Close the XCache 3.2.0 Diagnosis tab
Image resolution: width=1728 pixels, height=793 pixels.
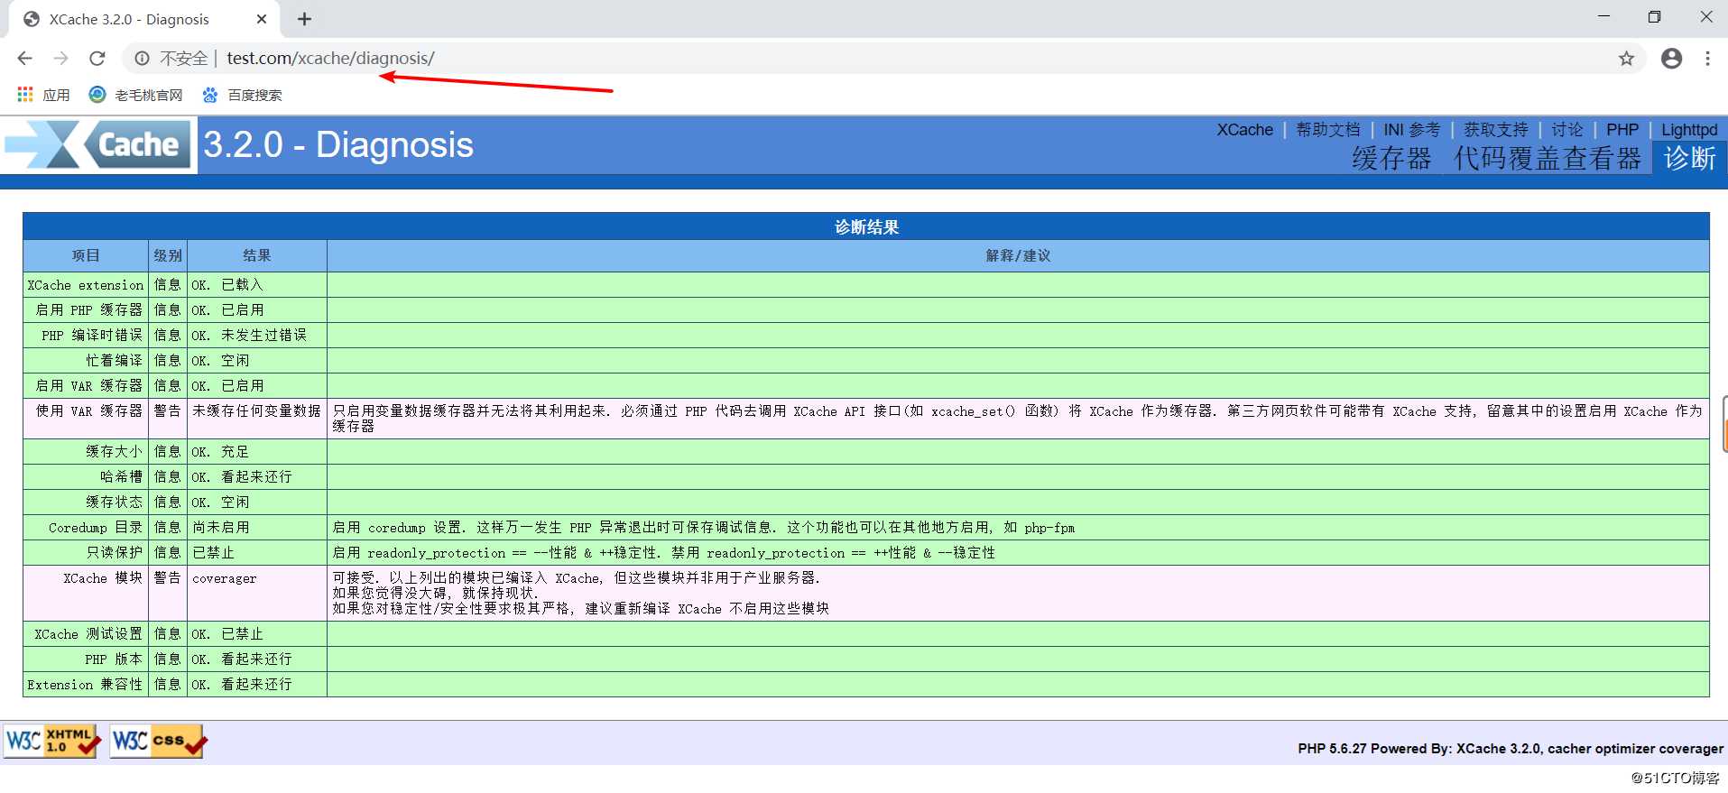pos(262,19)
